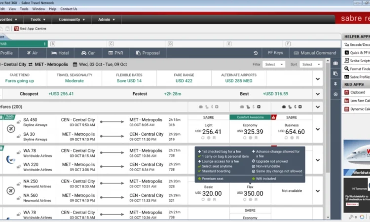Open the Quick & PF Keys helper app

(x=357, y=53)
